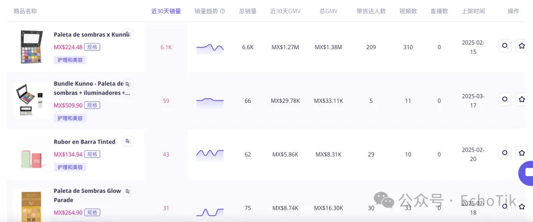Viewport: 533px width, 222px height.
Task: Click the MX$8.31K total GMV value
Action: tap(328, 154)
